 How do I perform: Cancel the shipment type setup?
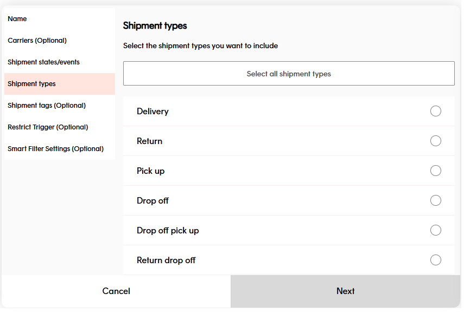(x=116, y=291)
